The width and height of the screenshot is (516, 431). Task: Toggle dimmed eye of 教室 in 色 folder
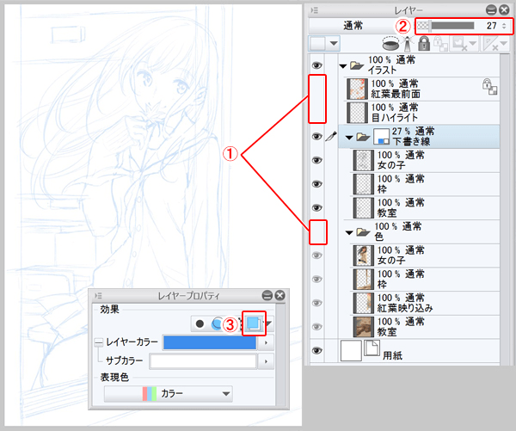(316, 327)
